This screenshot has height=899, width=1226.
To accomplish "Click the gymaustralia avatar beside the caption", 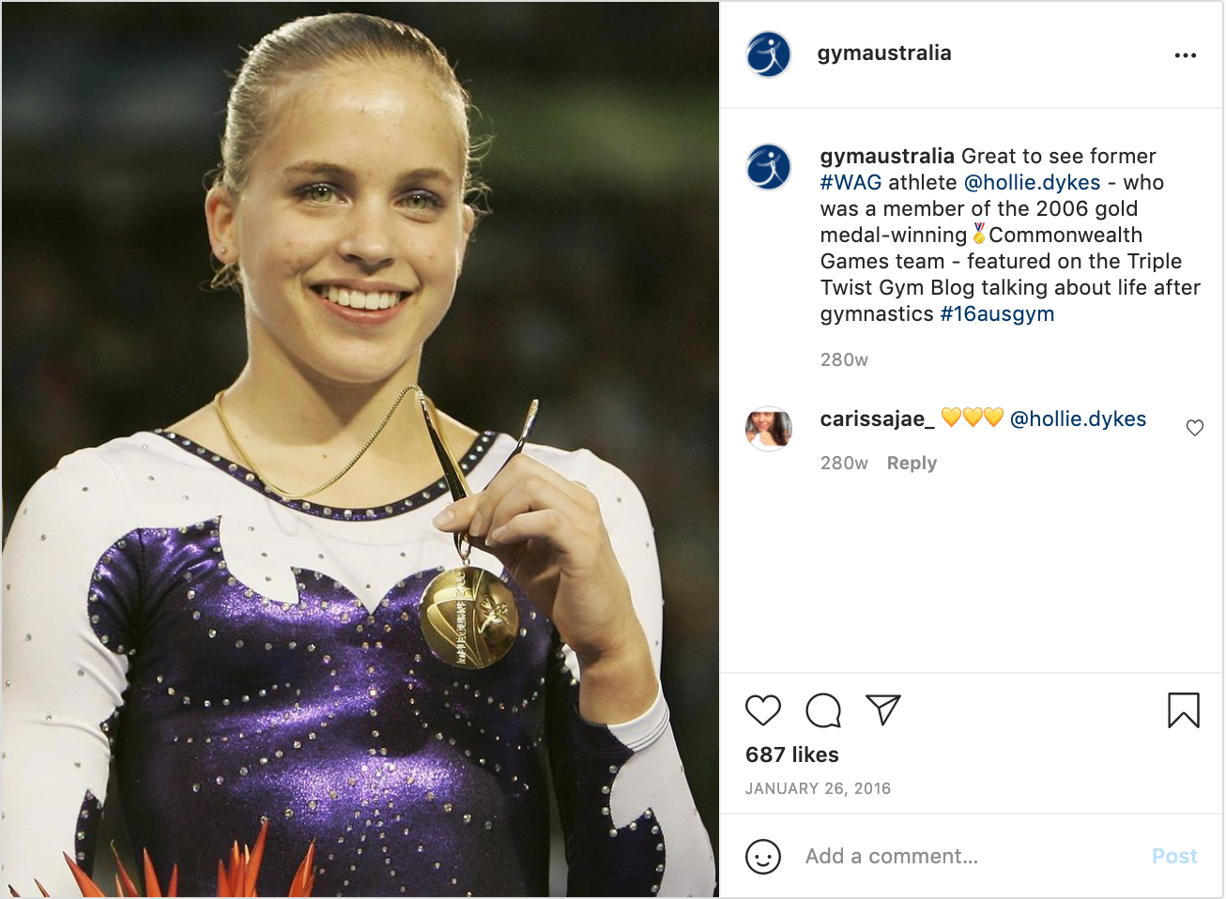I will click(x=769, y=167).
